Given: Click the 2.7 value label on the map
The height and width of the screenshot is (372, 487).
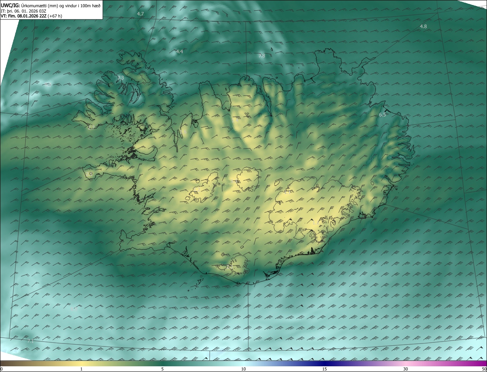Looking at the screenshot, I should (x=91, y=127).
